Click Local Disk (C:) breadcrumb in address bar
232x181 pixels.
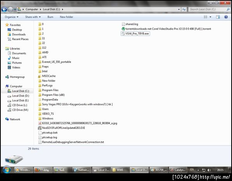51,9
